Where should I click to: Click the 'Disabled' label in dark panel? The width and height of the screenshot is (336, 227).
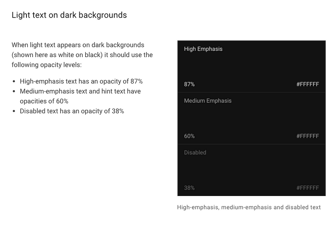pyautogui.click(x=195, y=152)
